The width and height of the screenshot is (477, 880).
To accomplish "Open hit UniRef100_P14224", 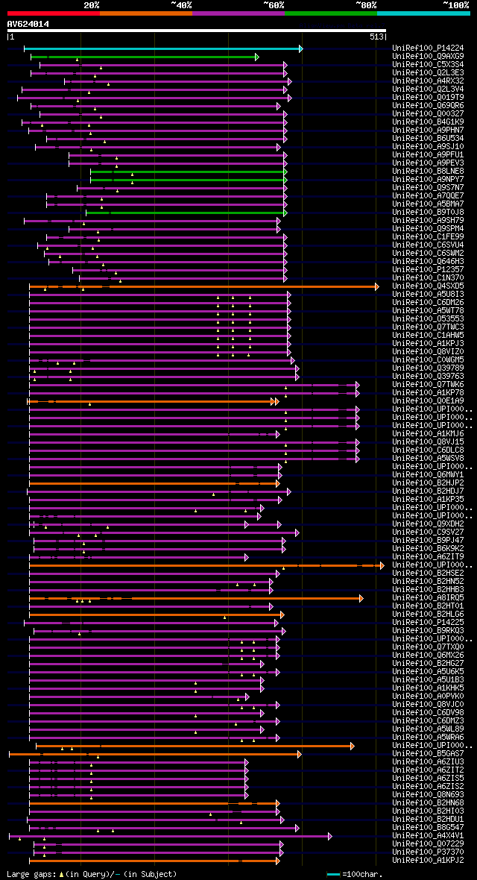I will [x=428, y=48].
